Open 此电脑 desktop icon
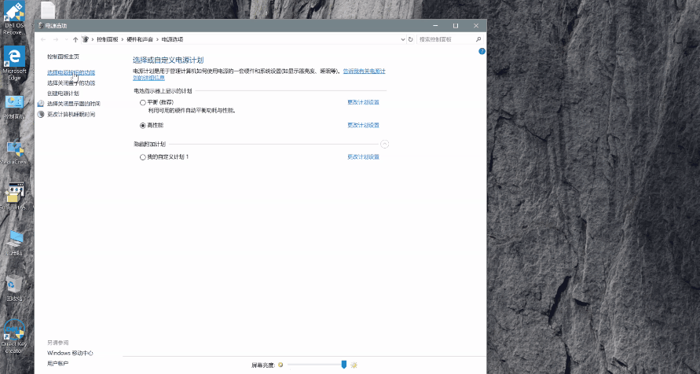The image size is (700, 374). coord(14,244)
